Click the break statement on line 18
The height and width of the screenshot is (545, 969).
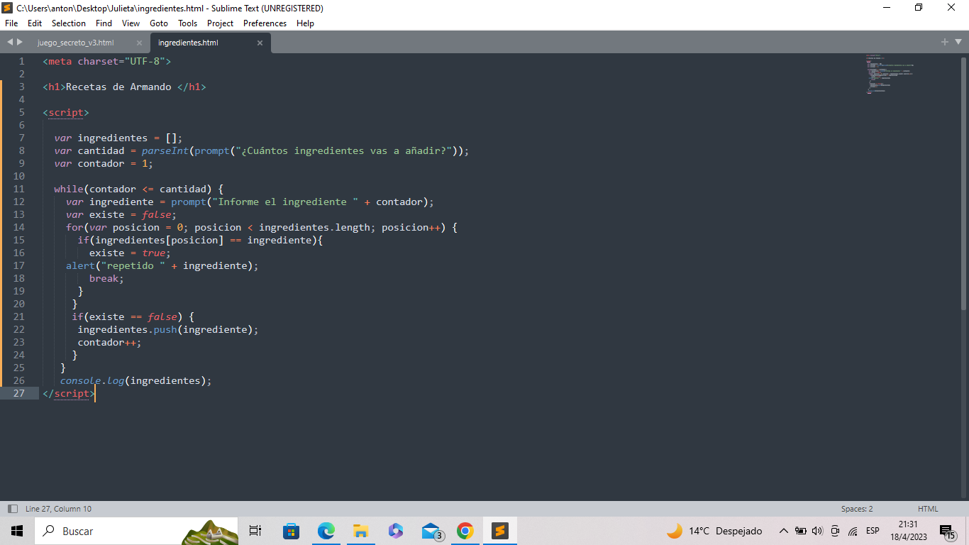(x=106, y=278)
